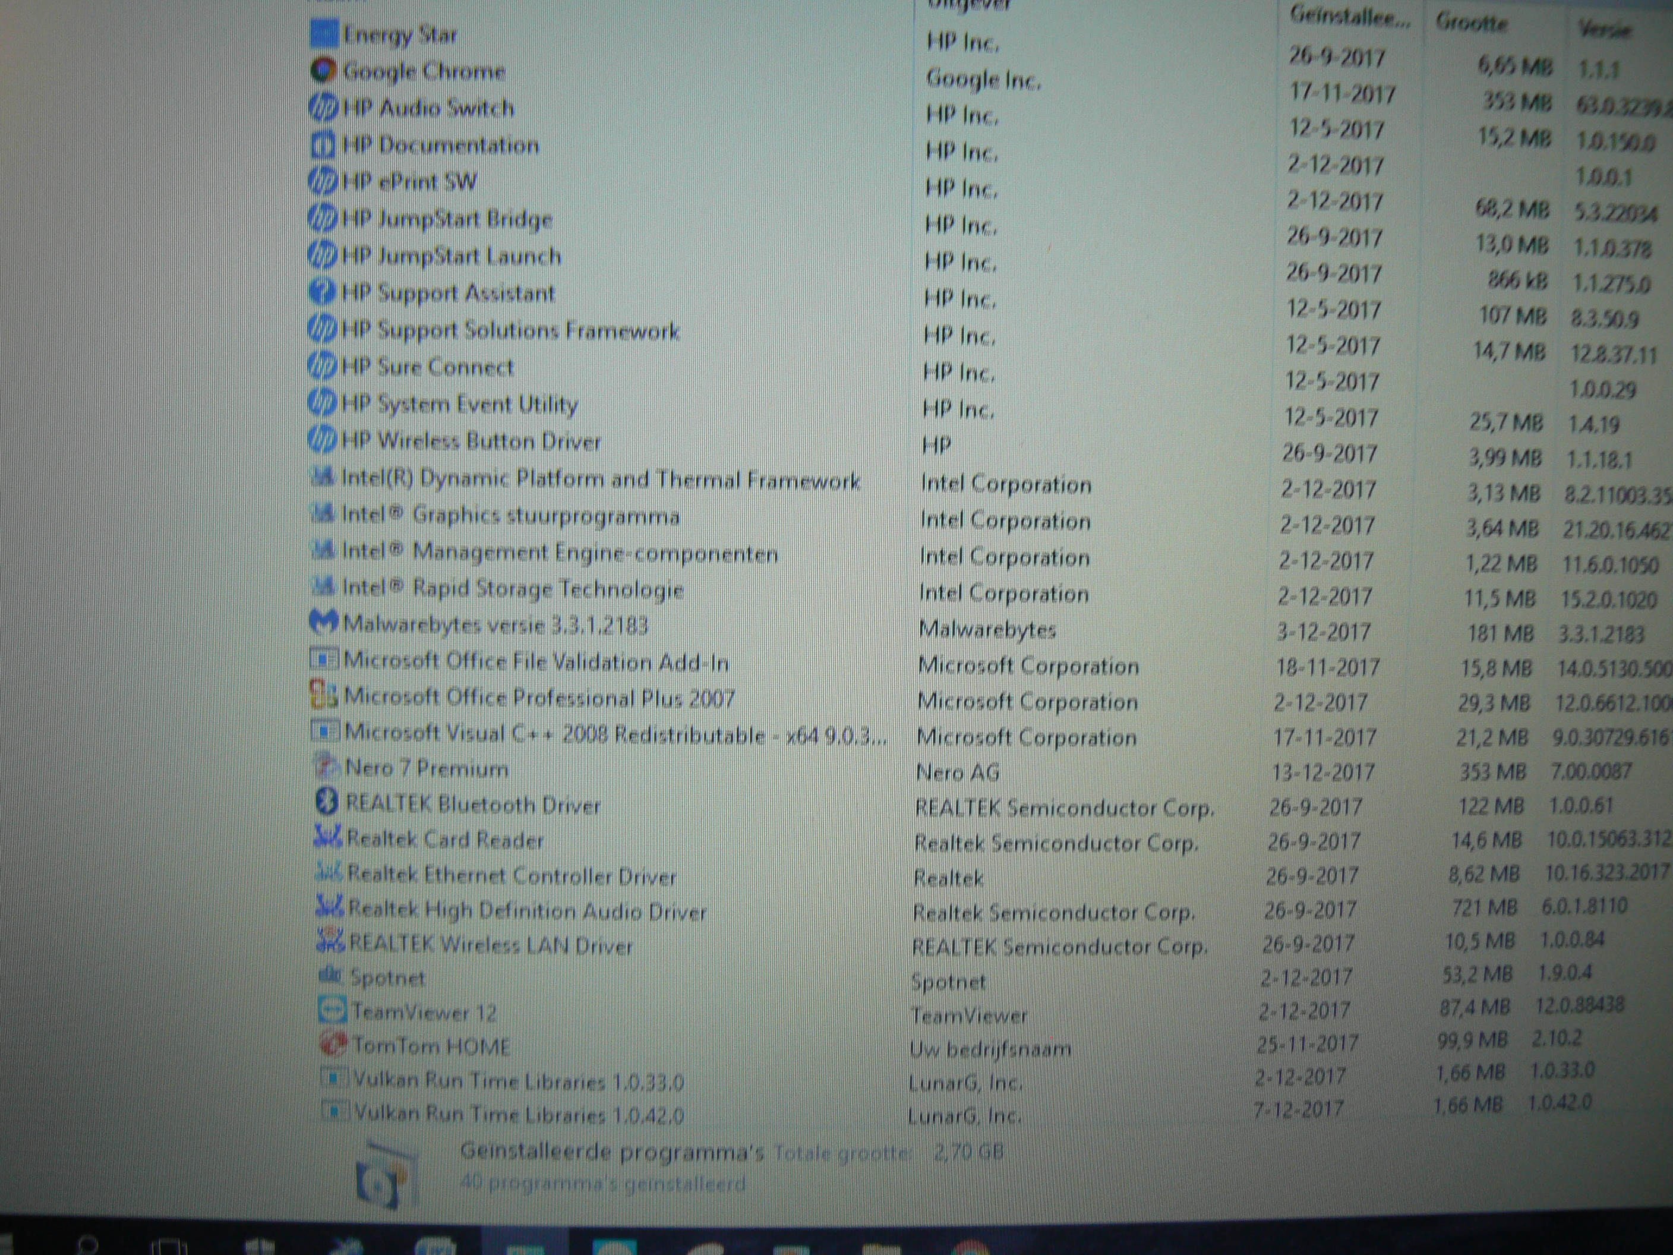Click install date 17-11-2017 of Google Chrome

[x=1343, y=93]
